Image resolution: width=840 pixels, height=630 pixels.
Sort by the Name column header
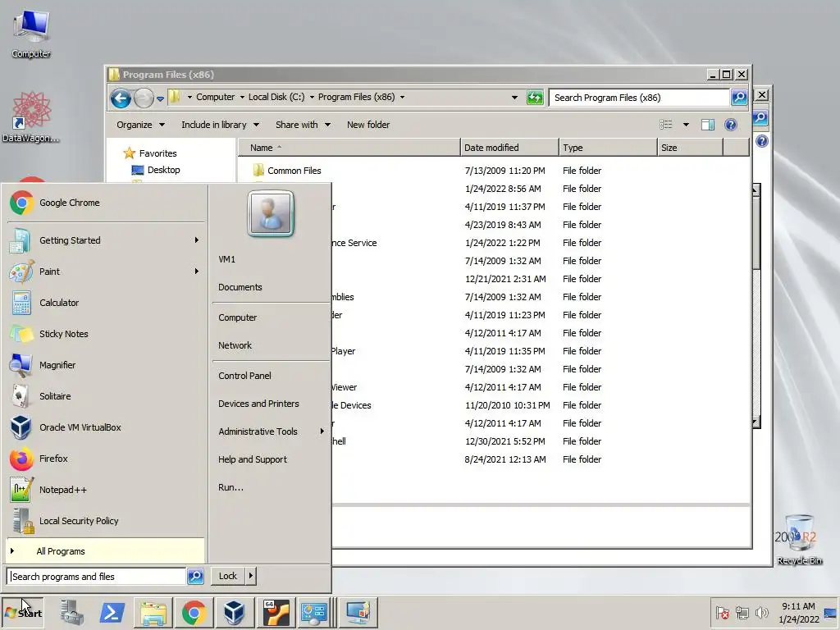click(349, 148)
